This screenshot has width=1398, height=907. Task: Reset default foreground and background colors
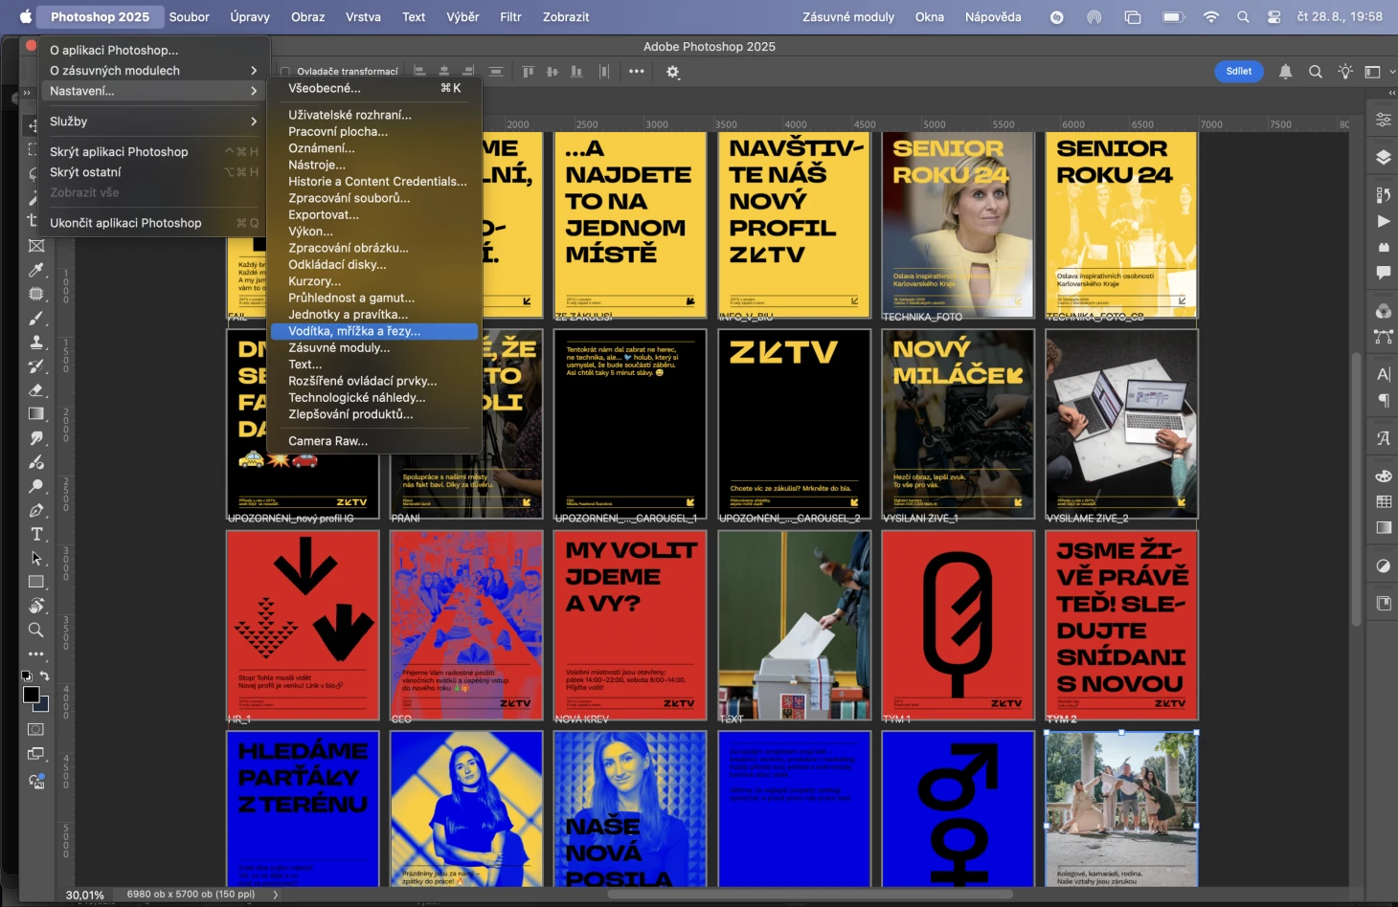(x=27, y=675)
